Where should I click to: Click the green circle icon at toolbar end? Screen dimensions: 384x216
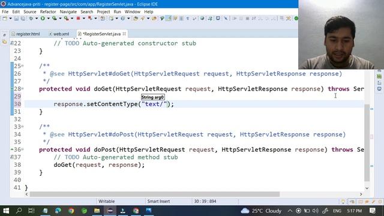(x=296, y=19)
